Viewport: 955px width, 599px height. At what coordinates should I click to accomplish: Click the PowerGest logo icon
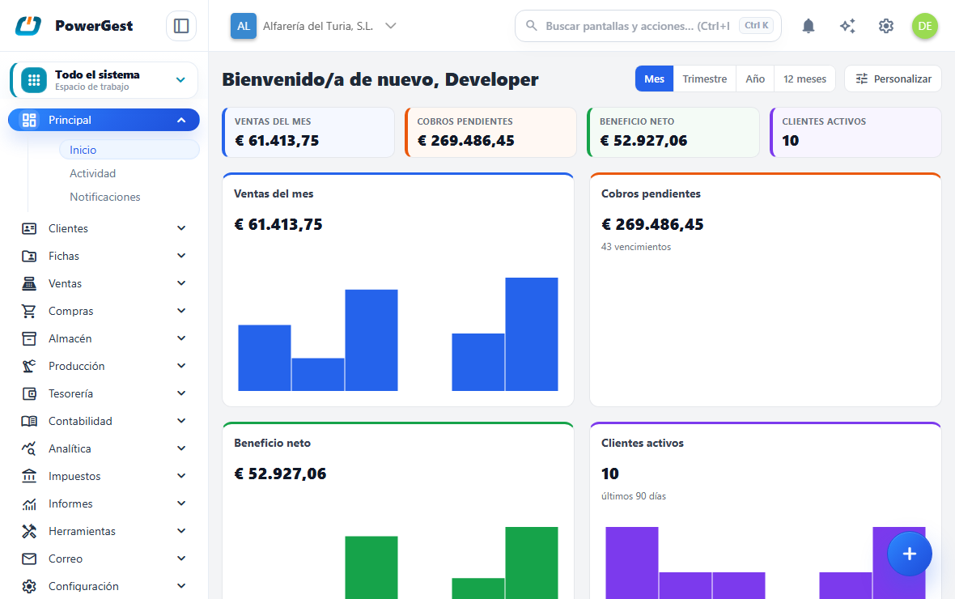pos(28,26)
